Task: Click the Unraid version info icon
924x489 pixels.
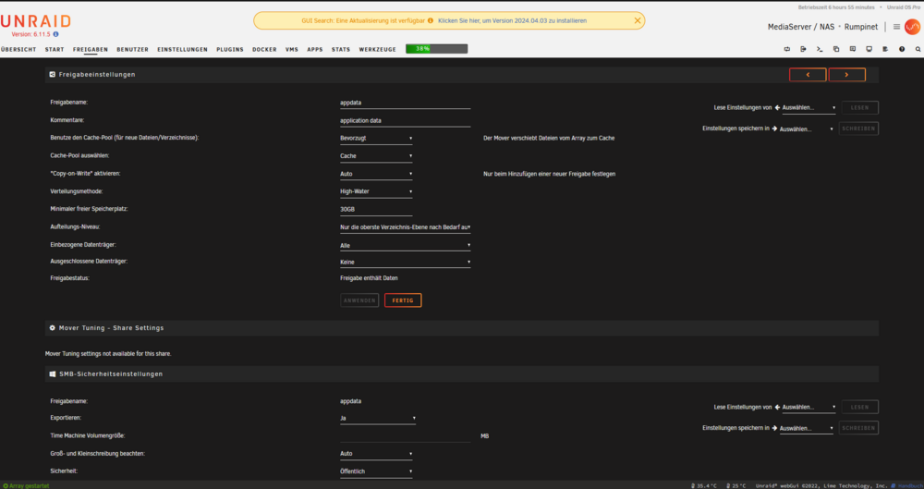Action: [56, 34]
